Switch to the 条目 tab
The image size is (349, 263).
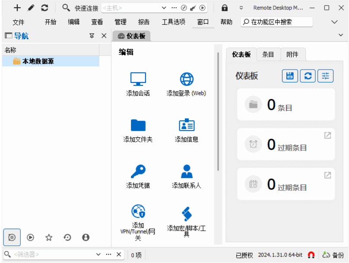point(269,54)
